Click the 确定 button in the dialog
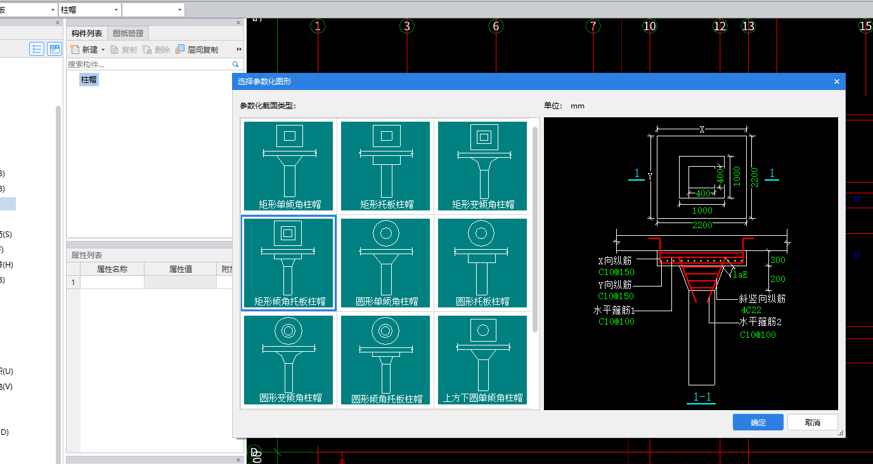This screenshot has height=464, width=873. [x=758, y=422]
